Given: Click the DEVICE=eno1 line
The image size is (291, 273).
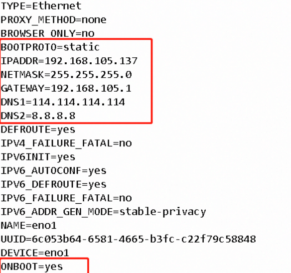Looking at the screenshot, I should pyautogui.click(x=35, y=253).
